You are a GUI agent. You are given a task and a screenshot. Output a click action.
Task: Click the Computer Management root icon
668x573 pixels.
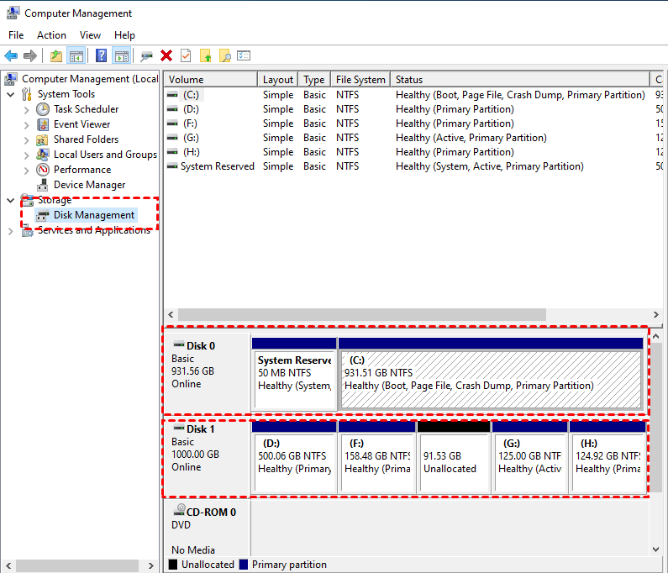[11, 79]
